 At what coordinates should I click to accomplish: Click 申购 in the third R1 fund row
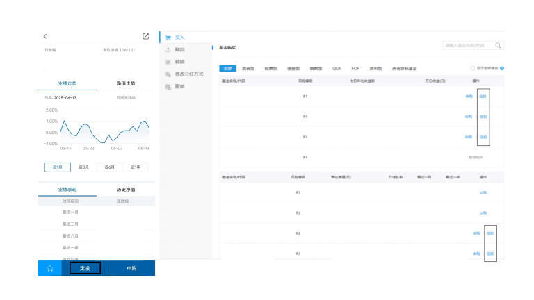pyautogui.click(x=469, y=137)
